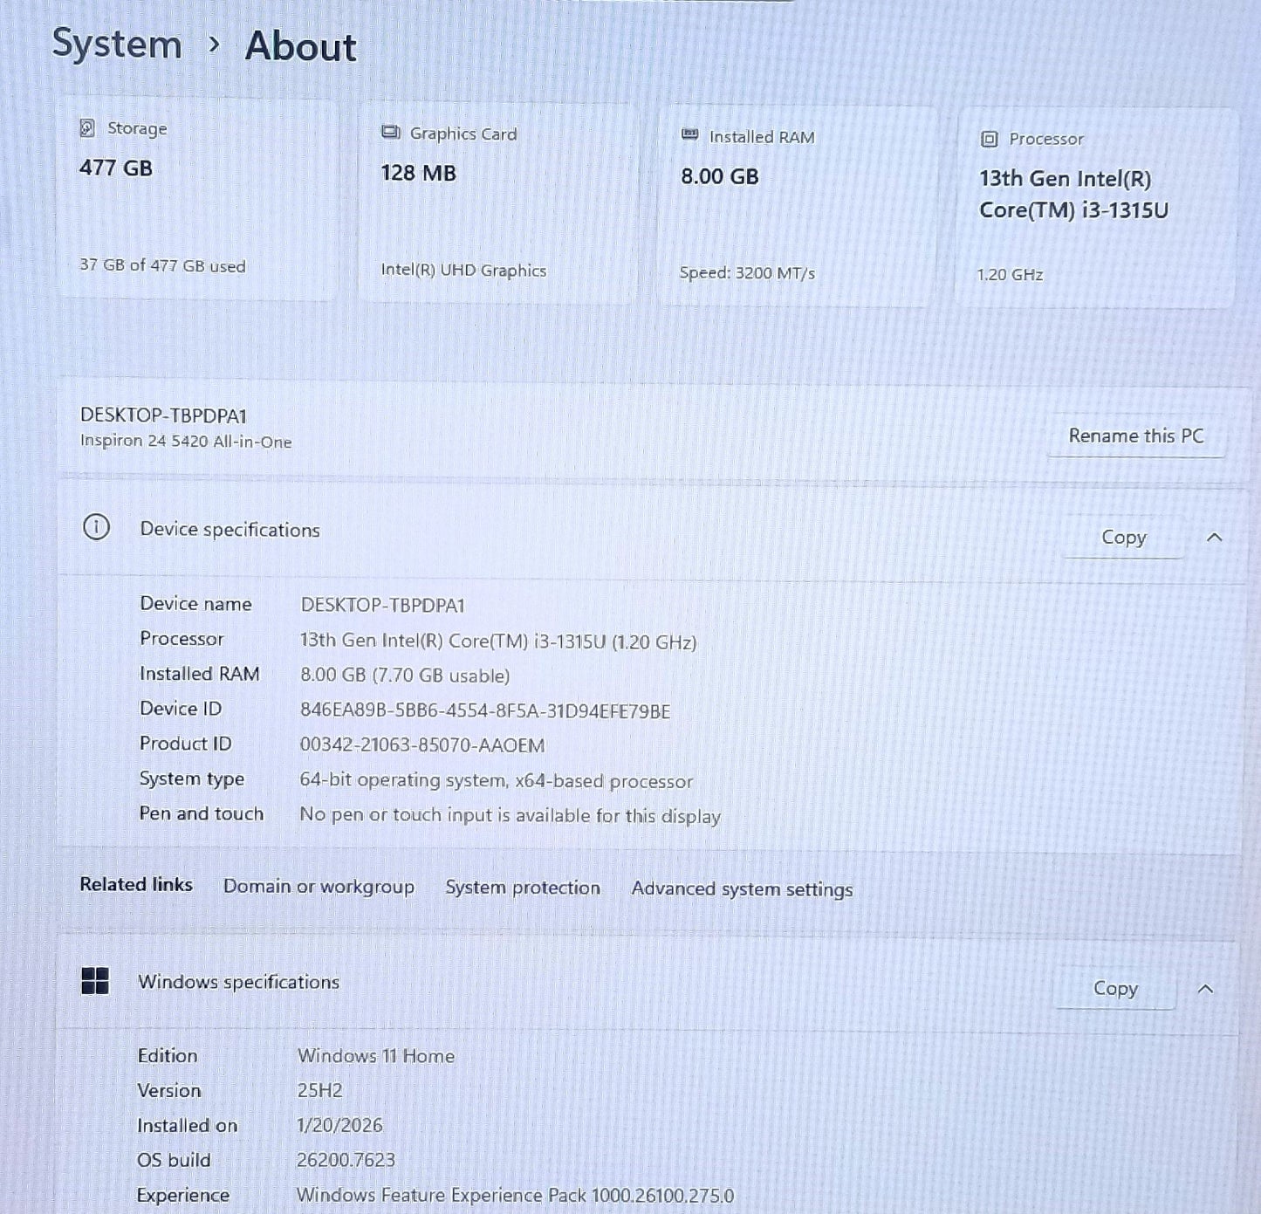Click device name value DESKTOP-TBPDPA1 in specifications
Screen dimensions: 1261x1214
[x=383, y=605]
